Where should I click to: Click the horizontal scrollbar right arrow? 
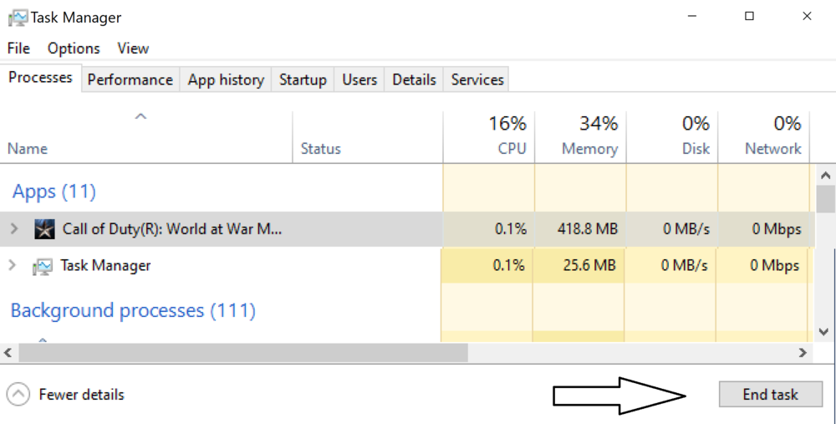coord(803,353)
